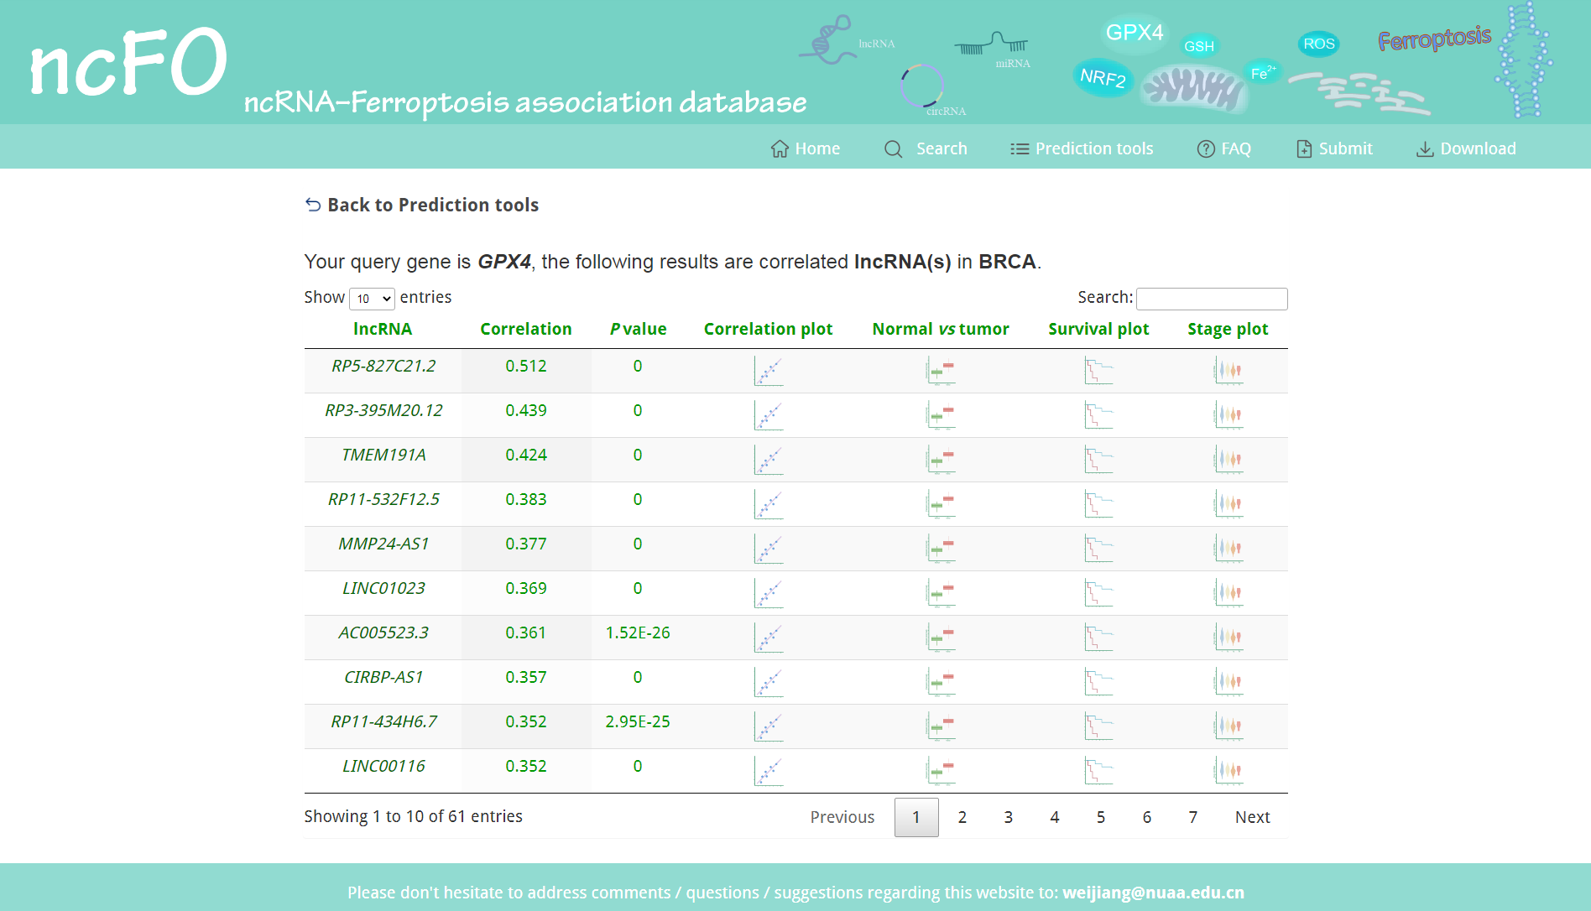The height and width of the screenshot is (911, 1591).
Task: Open stage plot for CIRBP-AS1
Action: 1228,682
